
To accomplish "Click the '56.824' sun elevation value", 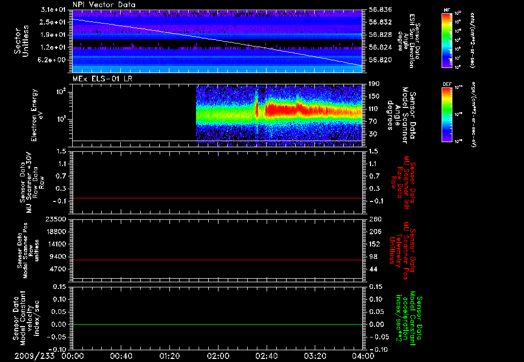I will point(380,48).
